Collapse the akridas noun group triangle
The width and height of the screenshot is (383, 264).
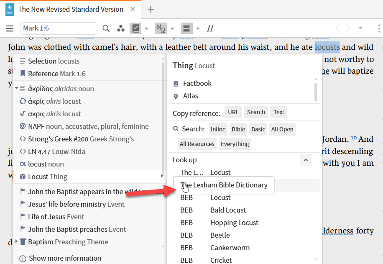pyautogui.click(x=16, y=88)
